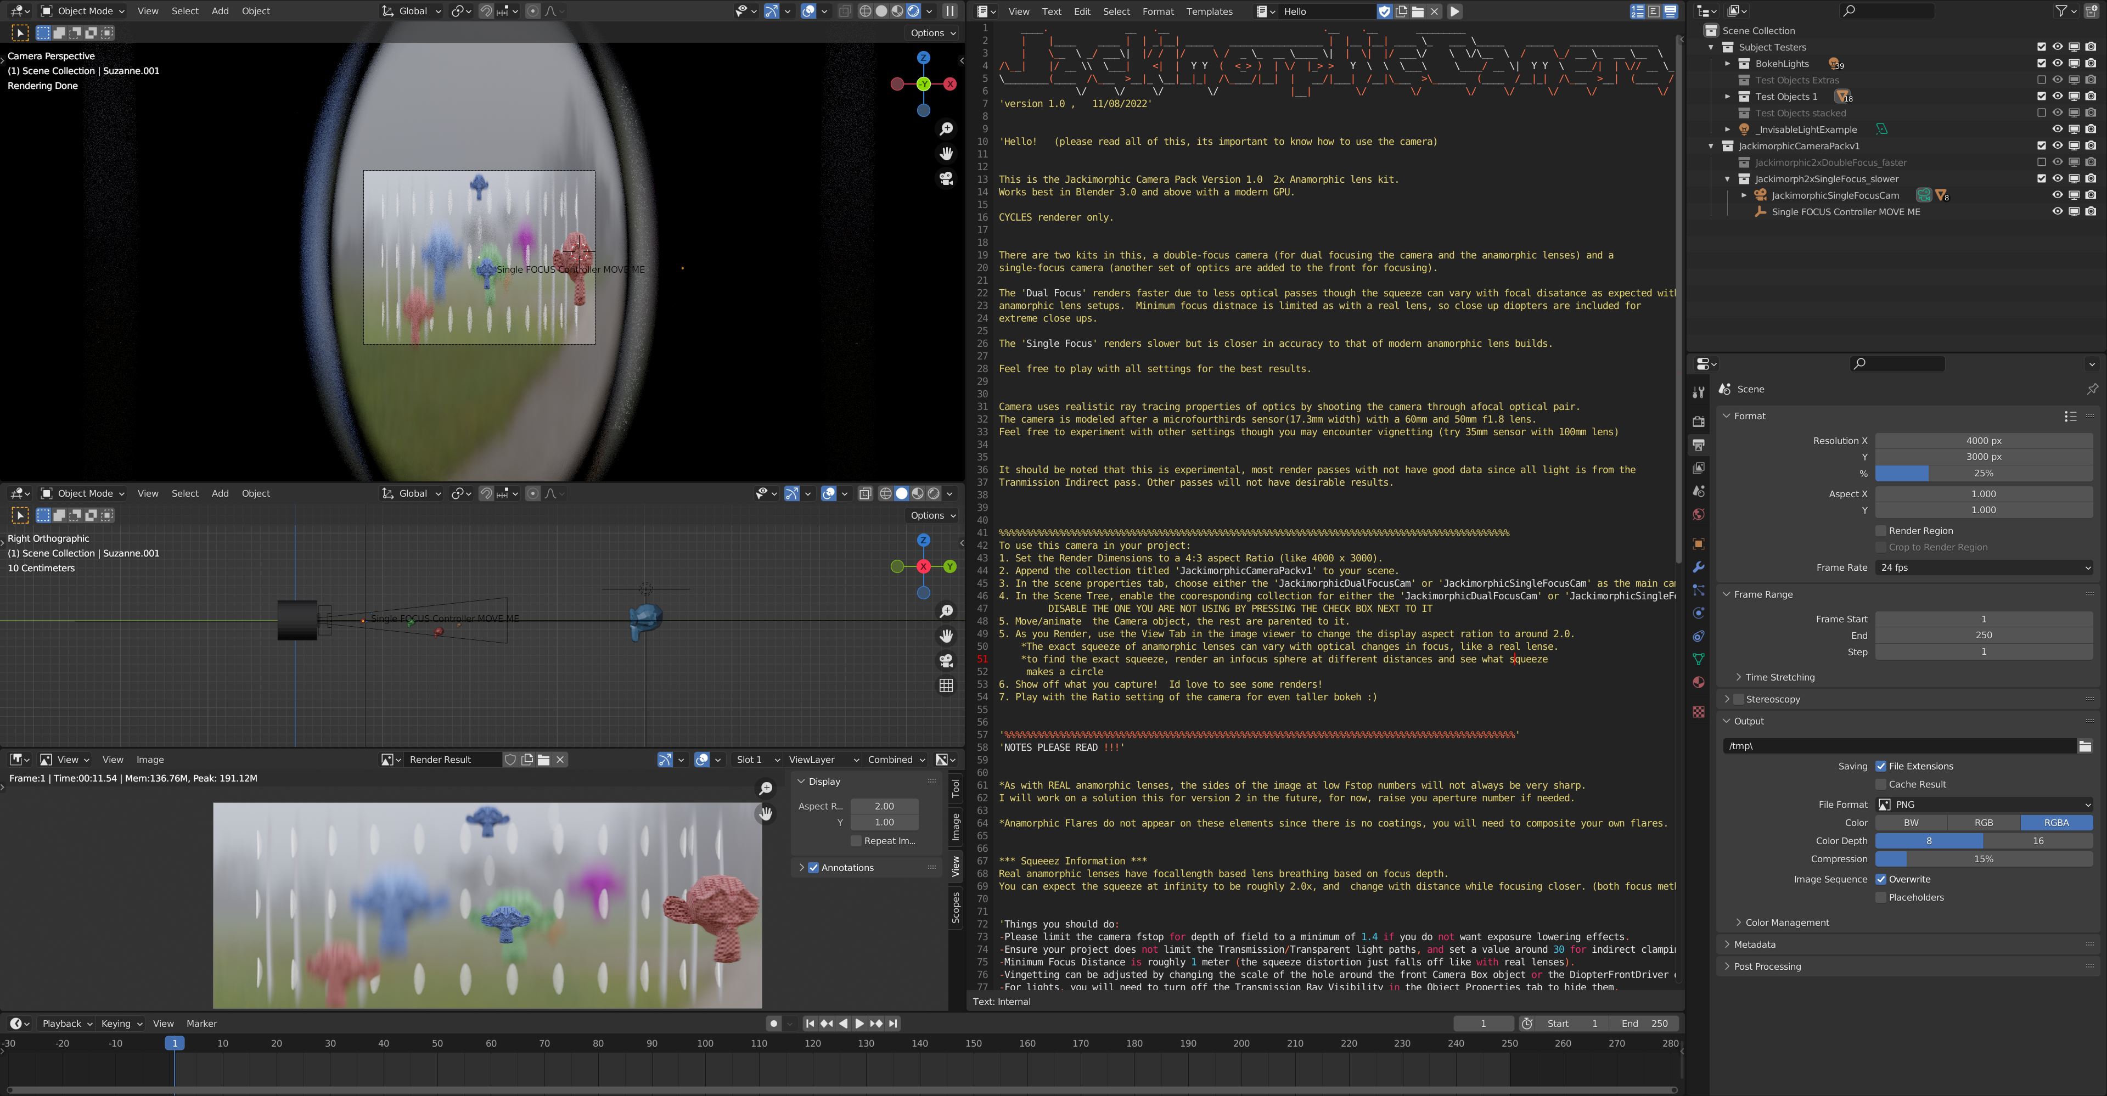Image resolution: width=2107 pixels, height=1096 pixels.
Task: Open the Frame Rate 24 fps dropdown
Action: pos(1984,567)
